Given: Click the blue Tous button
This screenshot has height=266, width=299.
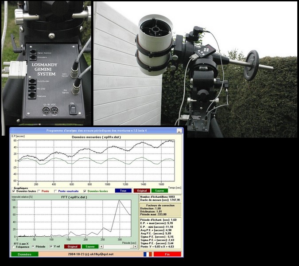Looking at the screenshot, I should [x=123, y=191].
